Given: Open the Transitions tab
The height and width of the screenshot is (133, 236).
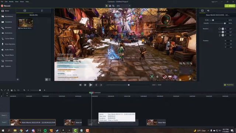Looking at the screenshot, I should tap(8, 22).
